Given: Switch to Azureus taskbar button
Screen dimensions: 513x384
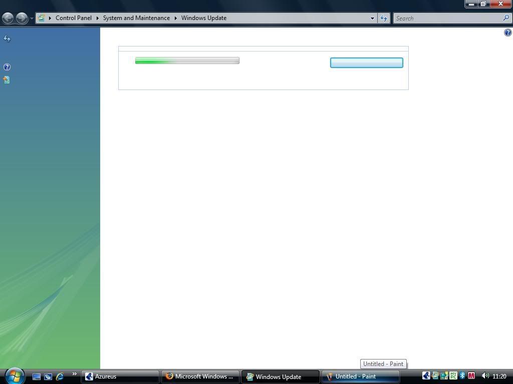Looking at the screenshot, I should (x=120, y=376).
